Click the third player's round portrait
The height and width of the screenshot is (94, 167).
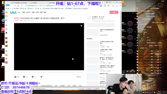click(130, 38)
